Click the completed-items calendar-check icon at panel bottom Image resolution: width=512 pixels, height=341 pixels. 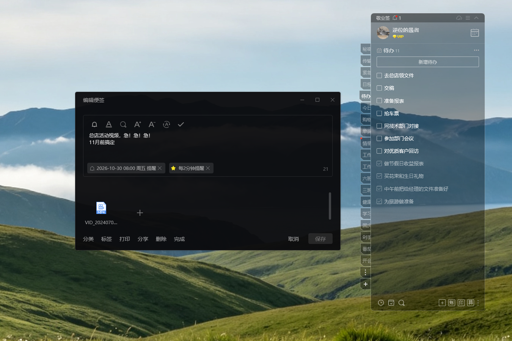point(391,303)
